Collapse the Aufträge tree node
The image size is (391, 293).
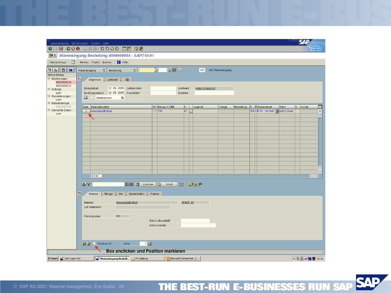pyautogui.click(x=49, y=89)
